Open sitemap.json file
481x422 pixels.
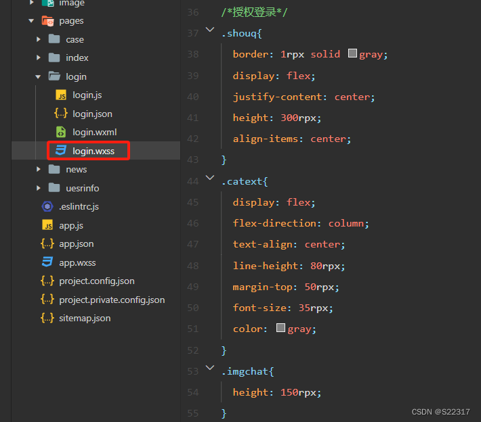(85, 318)
